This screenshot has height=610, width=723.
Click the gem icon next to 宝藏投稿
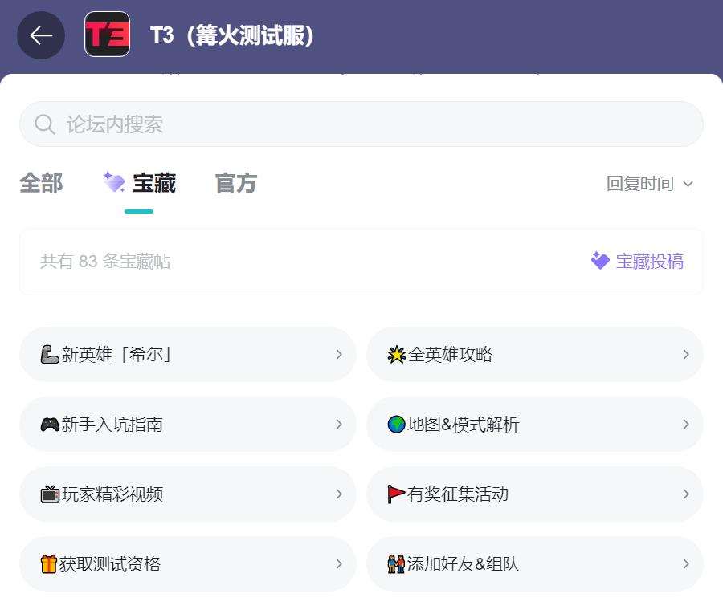pyautogui.click(x=601, y=261)
